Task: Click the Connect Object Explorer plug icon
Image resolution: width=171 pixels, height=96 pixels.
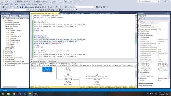Action: pyautogui.click(x=9, y=16)
